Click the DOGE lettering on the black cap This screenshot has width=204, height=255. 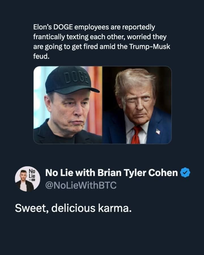(x=76, y=78)
